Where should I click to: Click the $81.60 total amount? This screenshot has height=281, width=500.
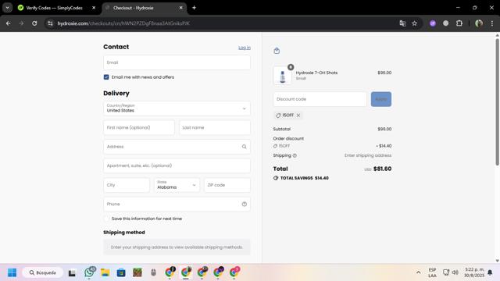point(382,169)
